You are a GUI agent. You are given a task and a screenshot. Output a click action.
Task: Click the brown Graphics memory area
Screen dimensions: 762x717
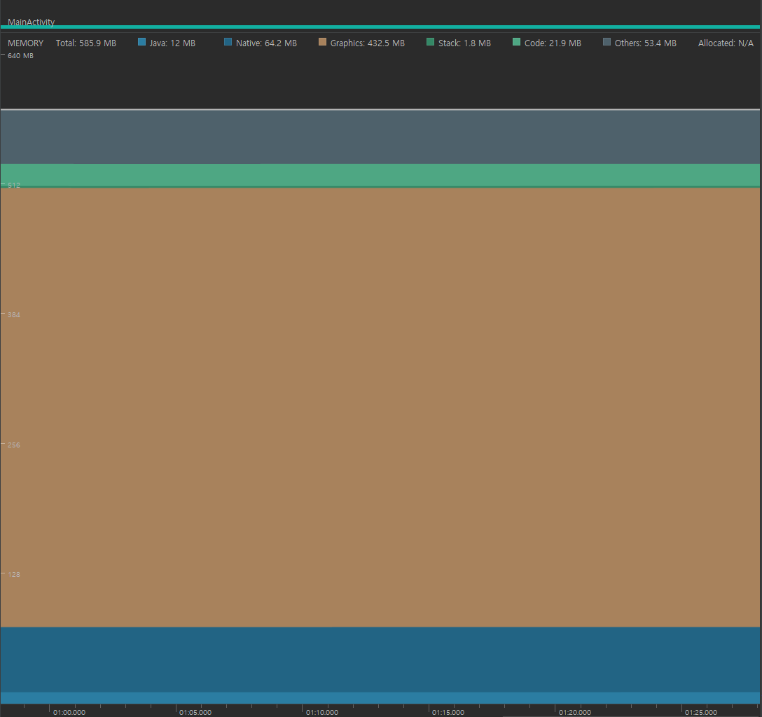380,407
